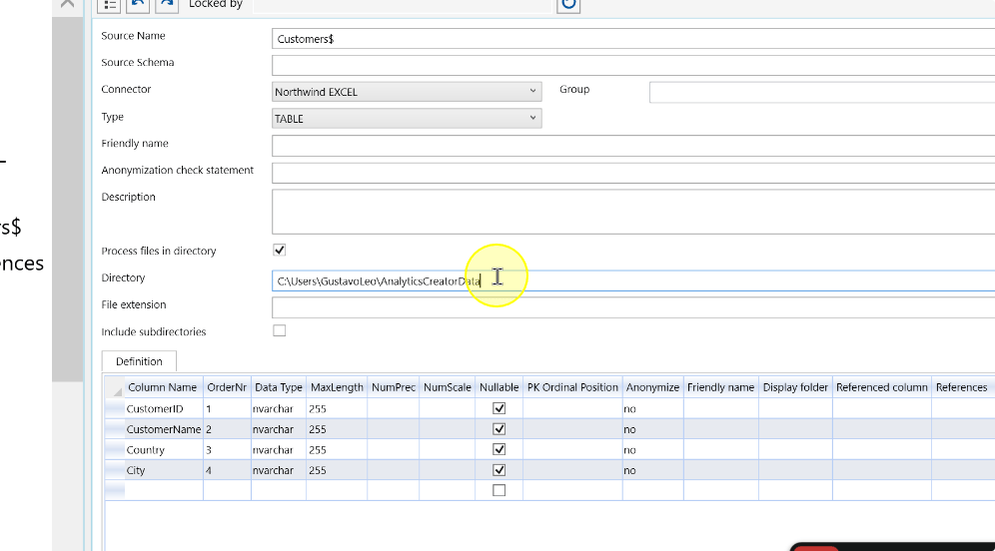Screen dimensions: 995x551
Task: Toggle Process files in directory checkbox
Action: coord(279,250)
